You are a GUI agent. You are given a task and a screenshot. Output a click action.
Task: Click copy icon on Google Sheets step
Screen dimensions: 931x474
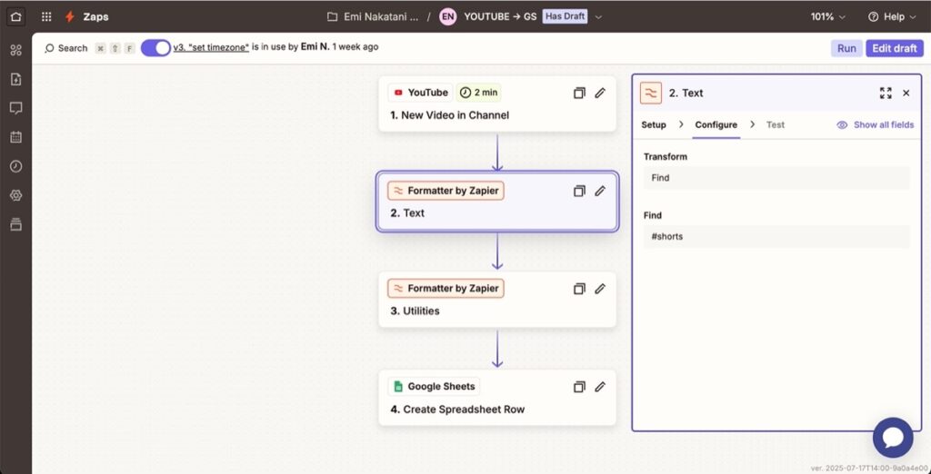[579, 387]
